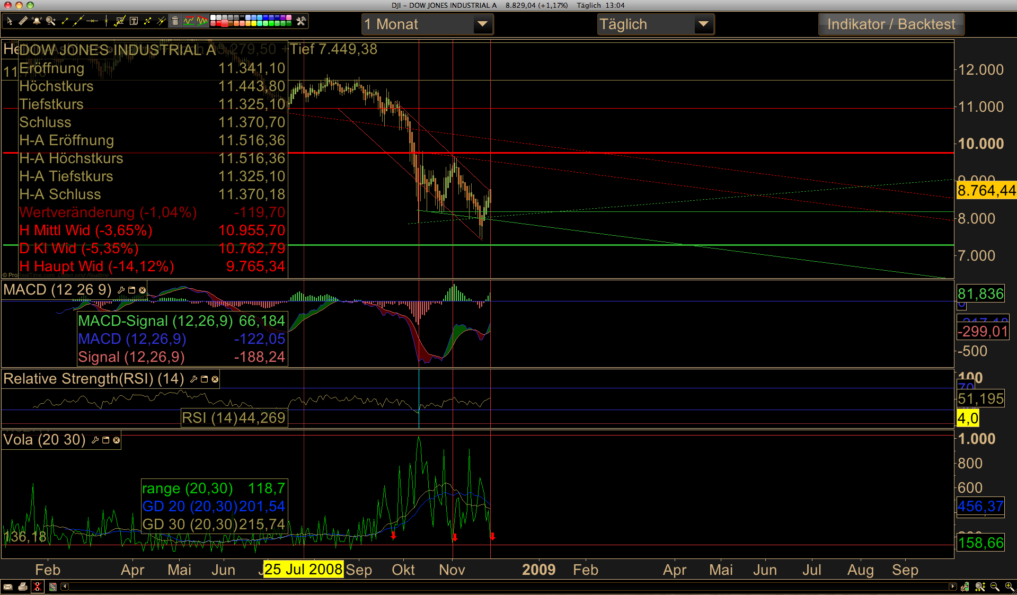1017x595 pixels.
Task: Zoom out with the minus magnifier
Action: pyautogui.click(x=995, y=587)
